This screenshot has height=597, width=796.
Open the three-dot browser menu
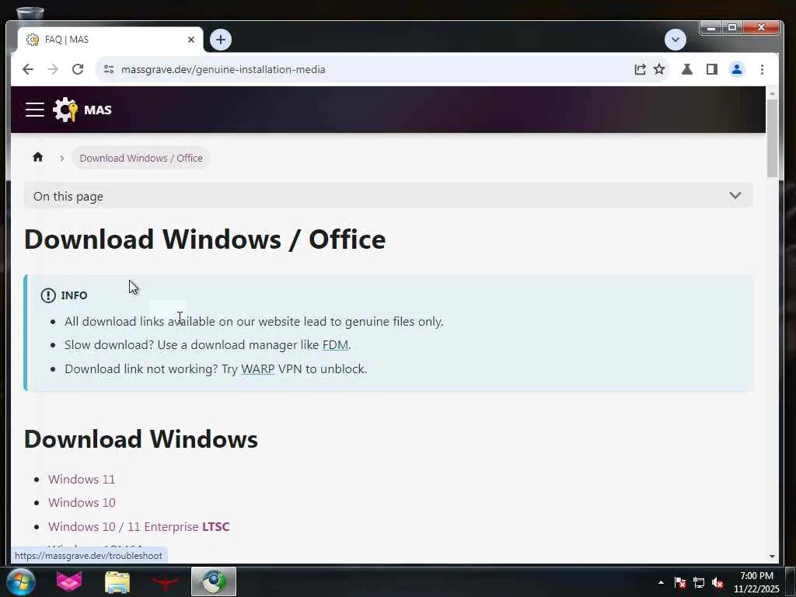762,69
